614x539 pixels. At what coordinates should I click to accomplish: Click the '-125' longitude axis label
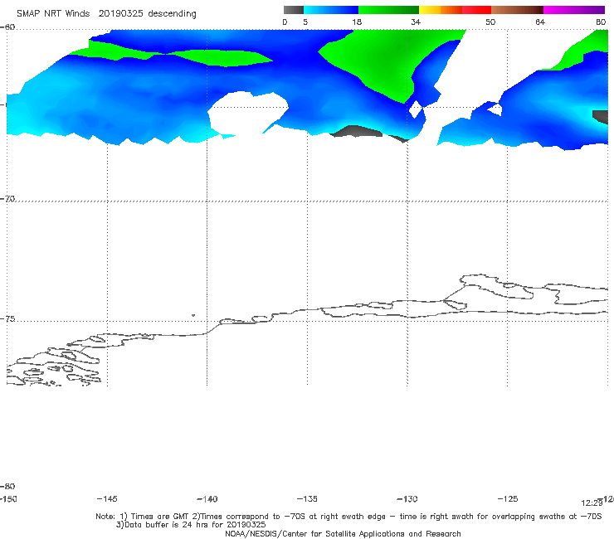(x=508, y=499)
